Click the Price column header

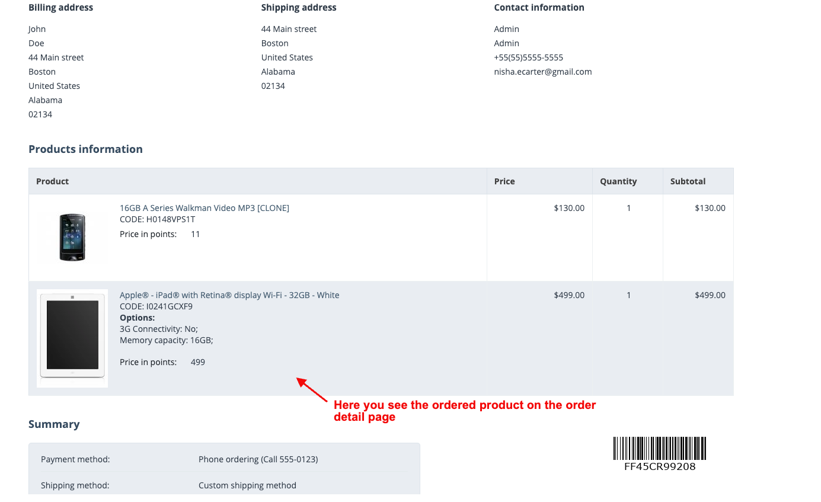tap(504, 181)
